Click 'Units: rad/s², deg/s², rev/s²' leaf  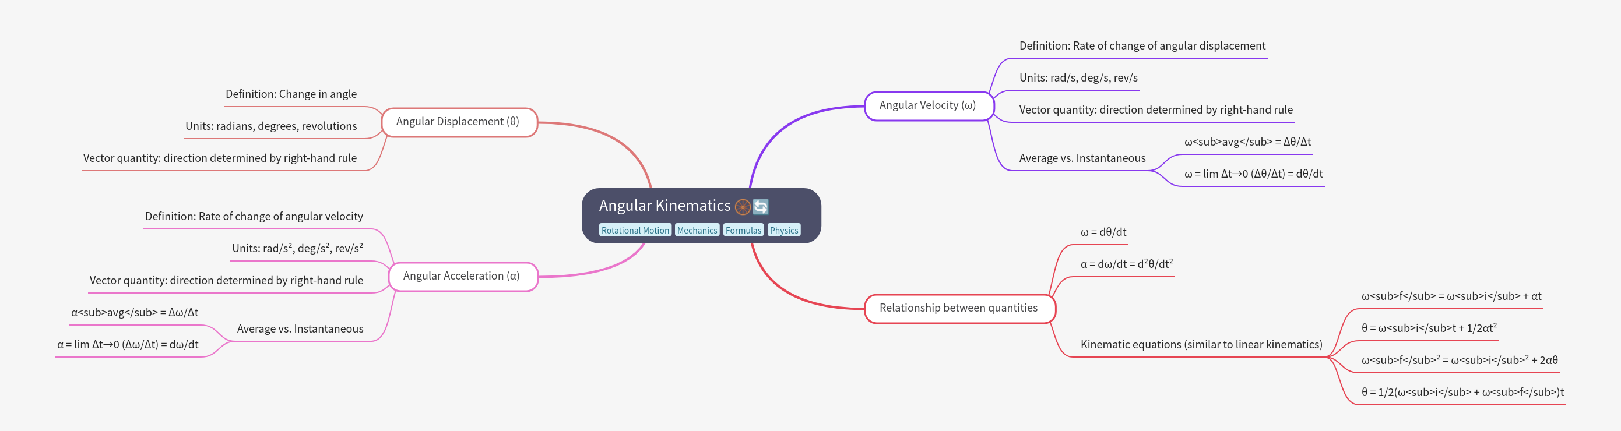(x=298, y=249)
